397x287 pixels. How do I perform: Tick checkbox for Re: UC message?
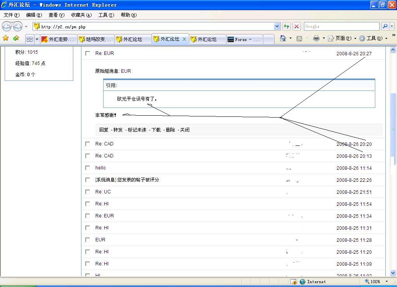[88, 192]
